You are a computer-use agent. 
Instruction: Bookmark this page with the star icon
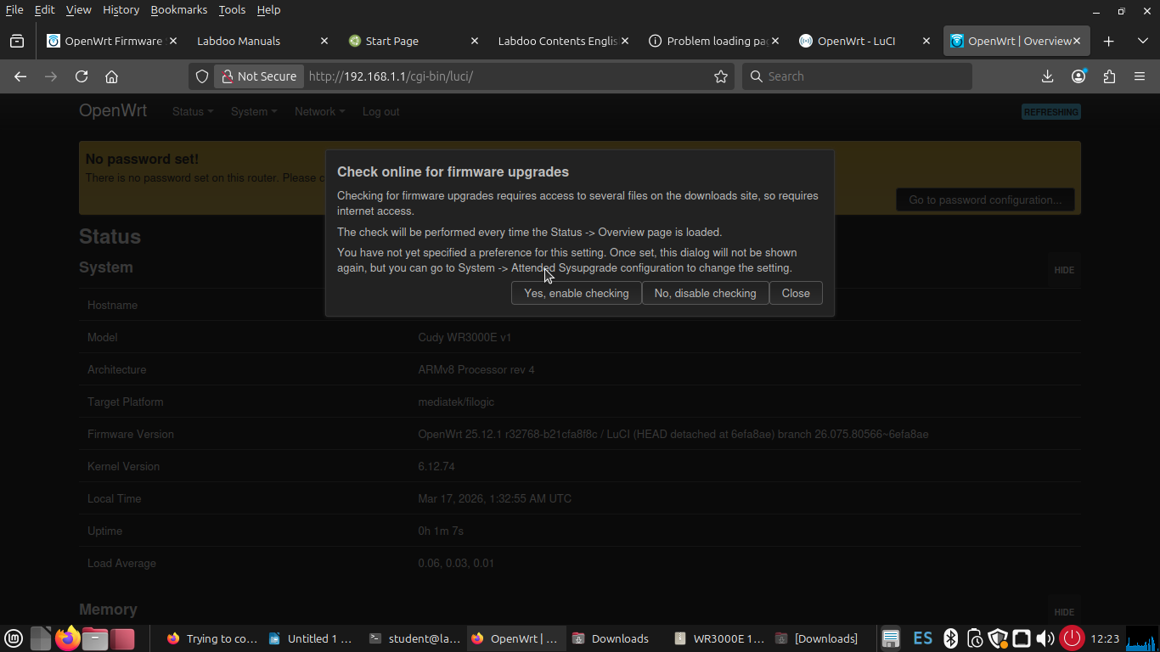[721, 76]
